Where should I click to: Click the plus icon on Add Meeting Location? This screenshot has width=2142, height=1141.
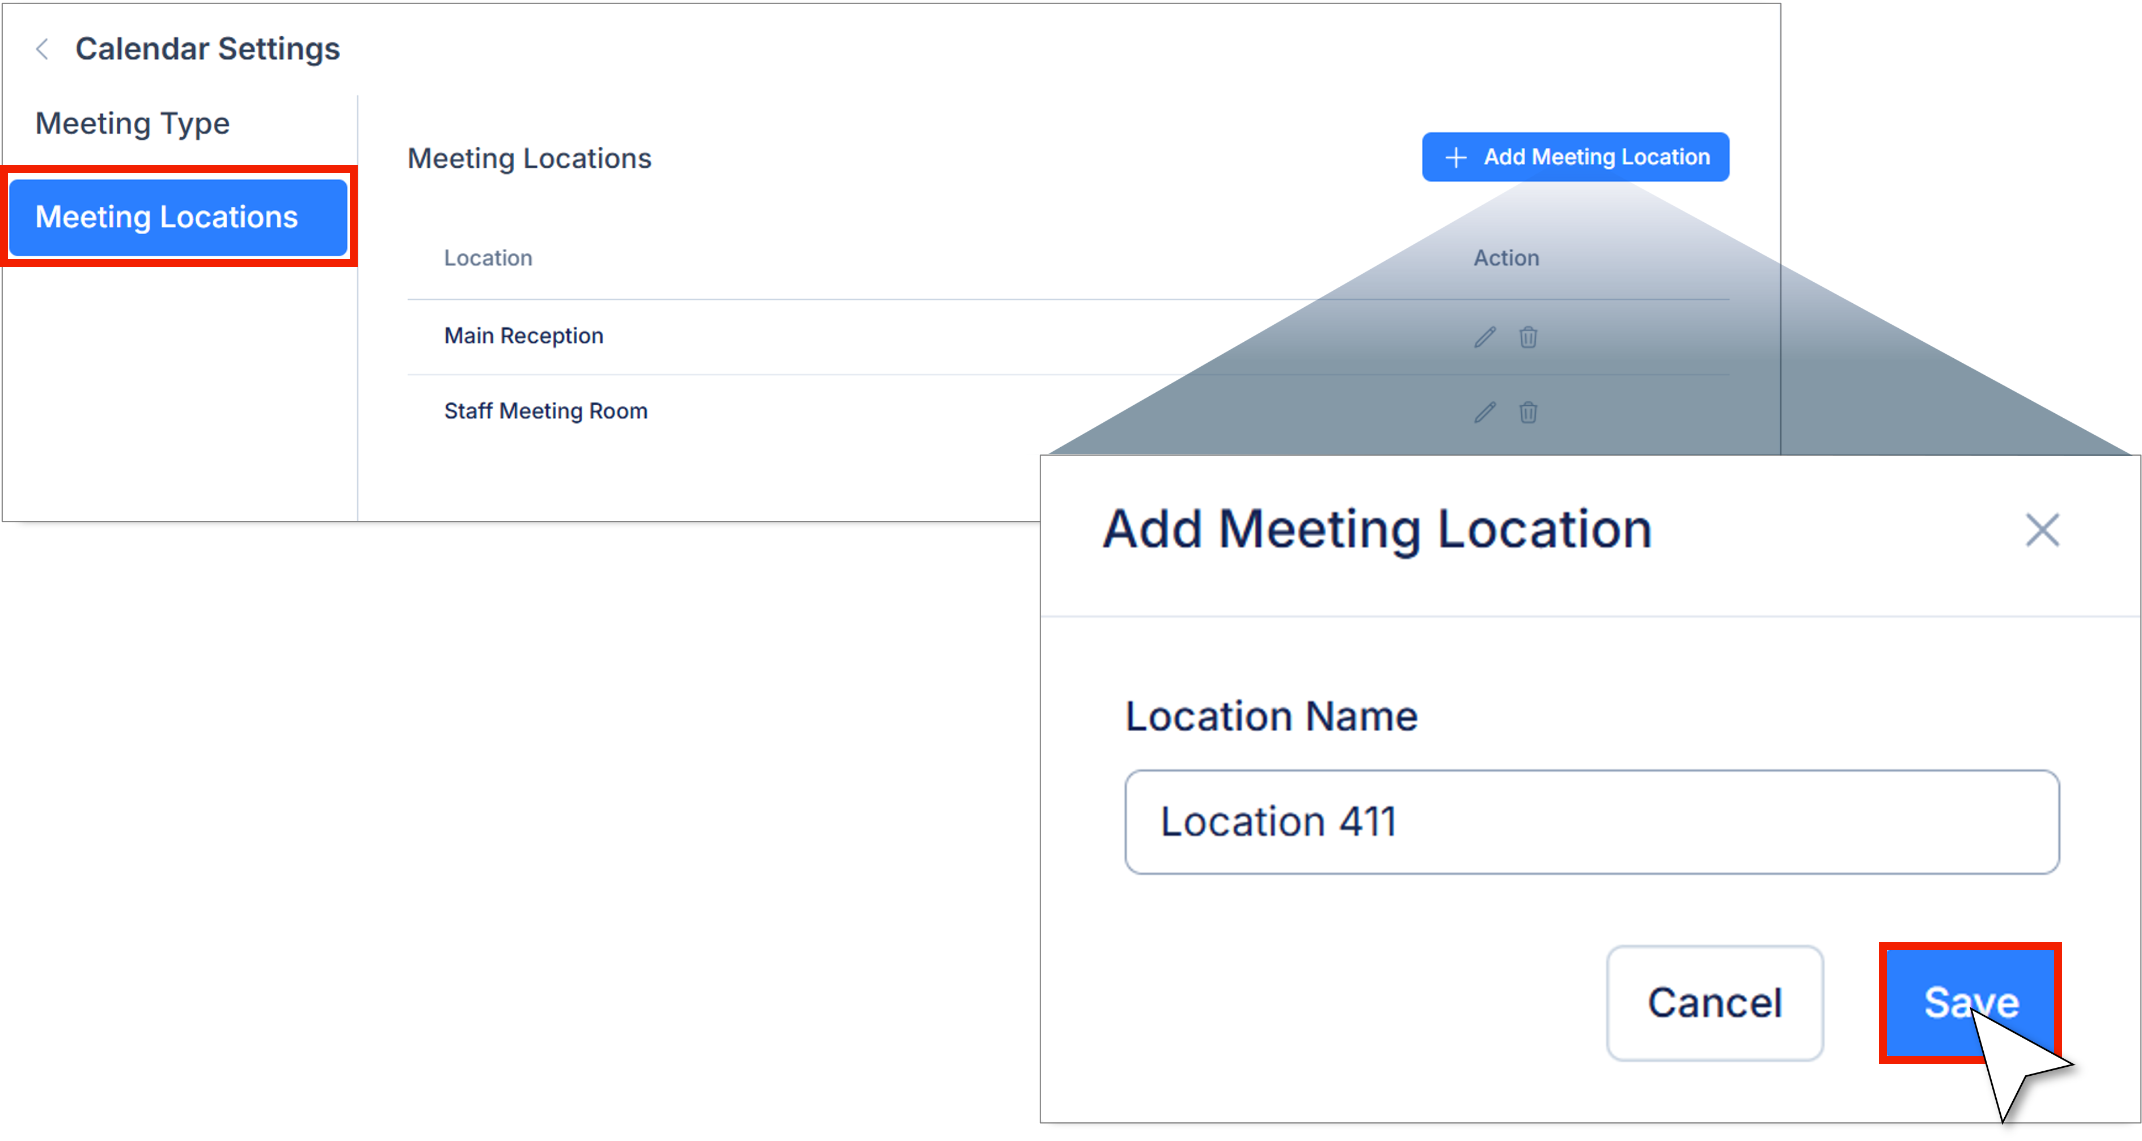click(1455, 157)
